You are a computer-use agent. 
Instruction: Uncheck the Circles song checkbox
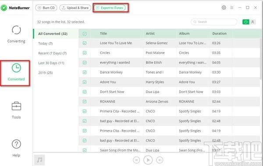(x=85, y=53)
